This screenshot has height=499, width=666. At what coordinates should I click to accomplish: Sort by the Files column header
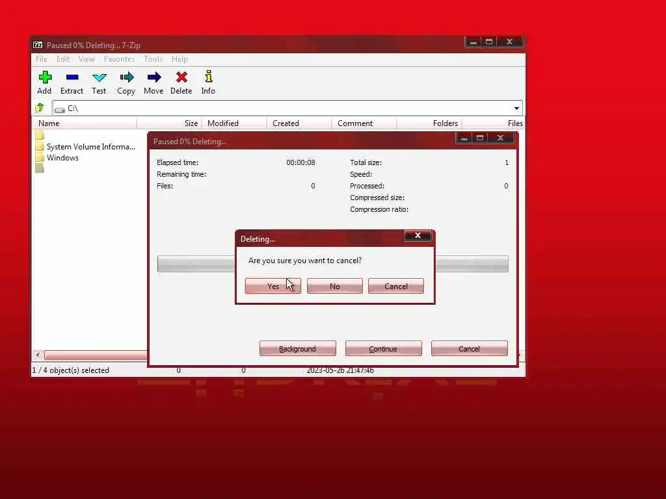pyautogui.click(x=494, y=123)
